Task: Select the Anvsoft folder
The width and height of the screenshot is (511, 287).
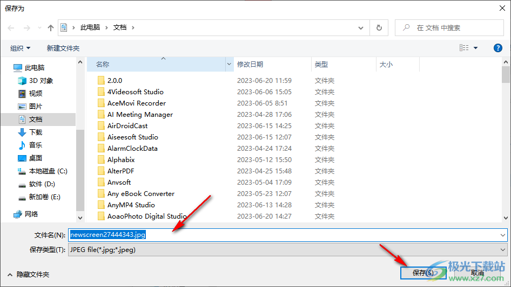Action: click(x=119, y=183)
